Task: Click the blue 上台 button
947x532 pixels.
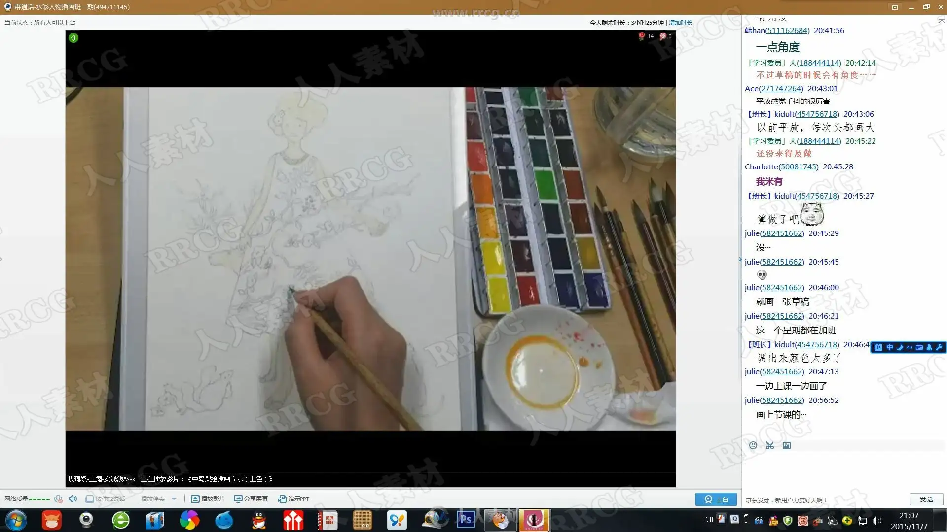Action: point(716,499)
